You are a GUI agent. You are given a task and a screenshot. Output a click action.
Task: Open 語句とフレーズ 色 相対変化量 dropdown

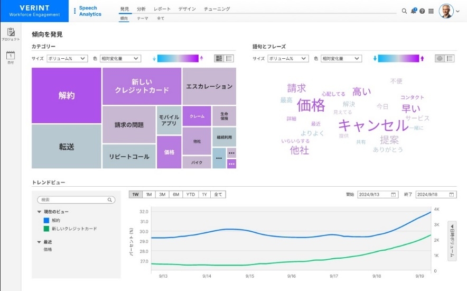(341, 59)
